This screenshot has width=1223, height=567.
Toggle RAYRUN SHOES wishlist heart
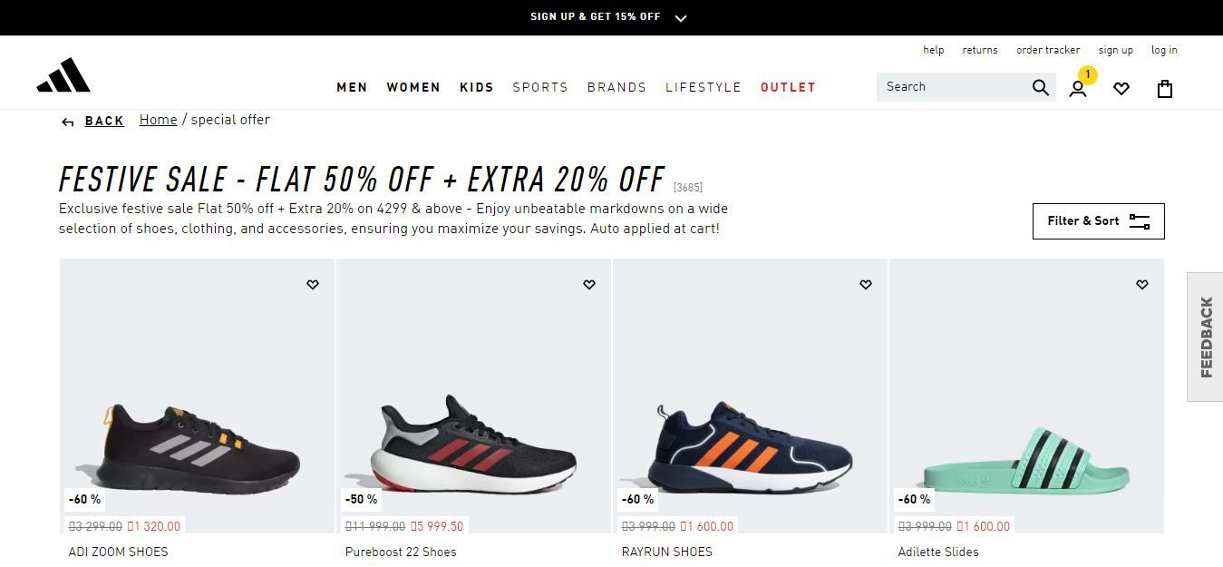[866, 284]
